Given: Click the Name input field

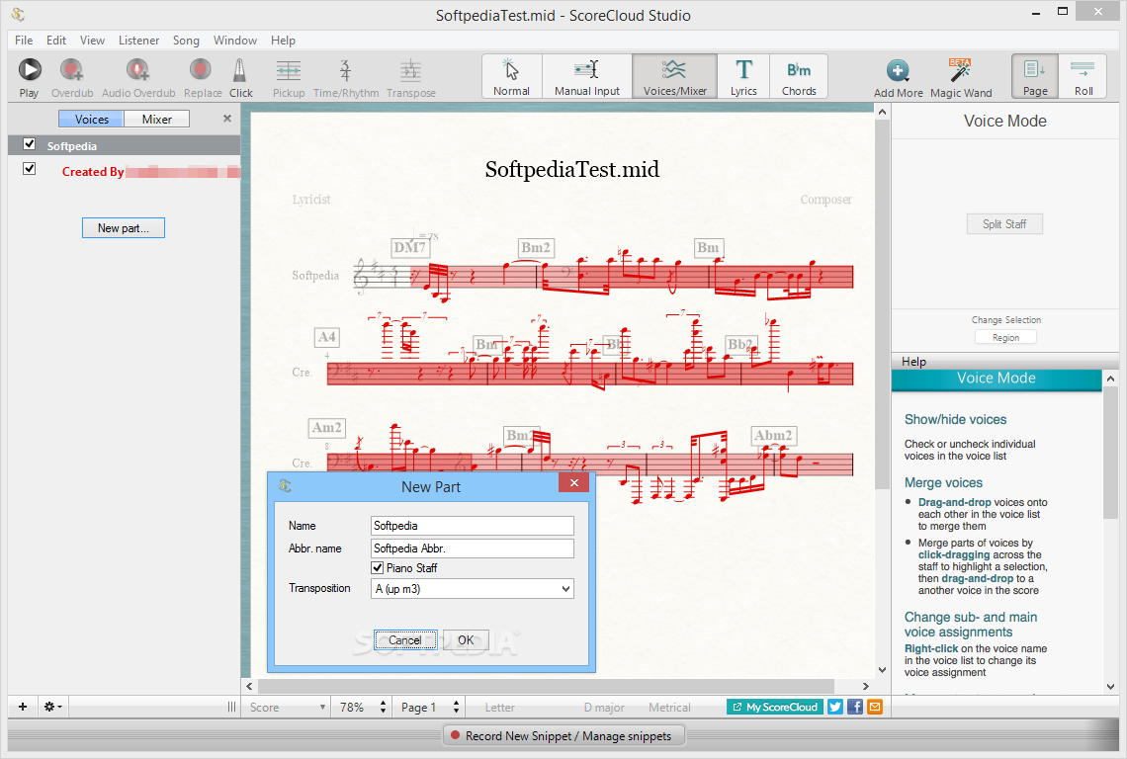Looking at the screenshot, I should click(473, 526).
